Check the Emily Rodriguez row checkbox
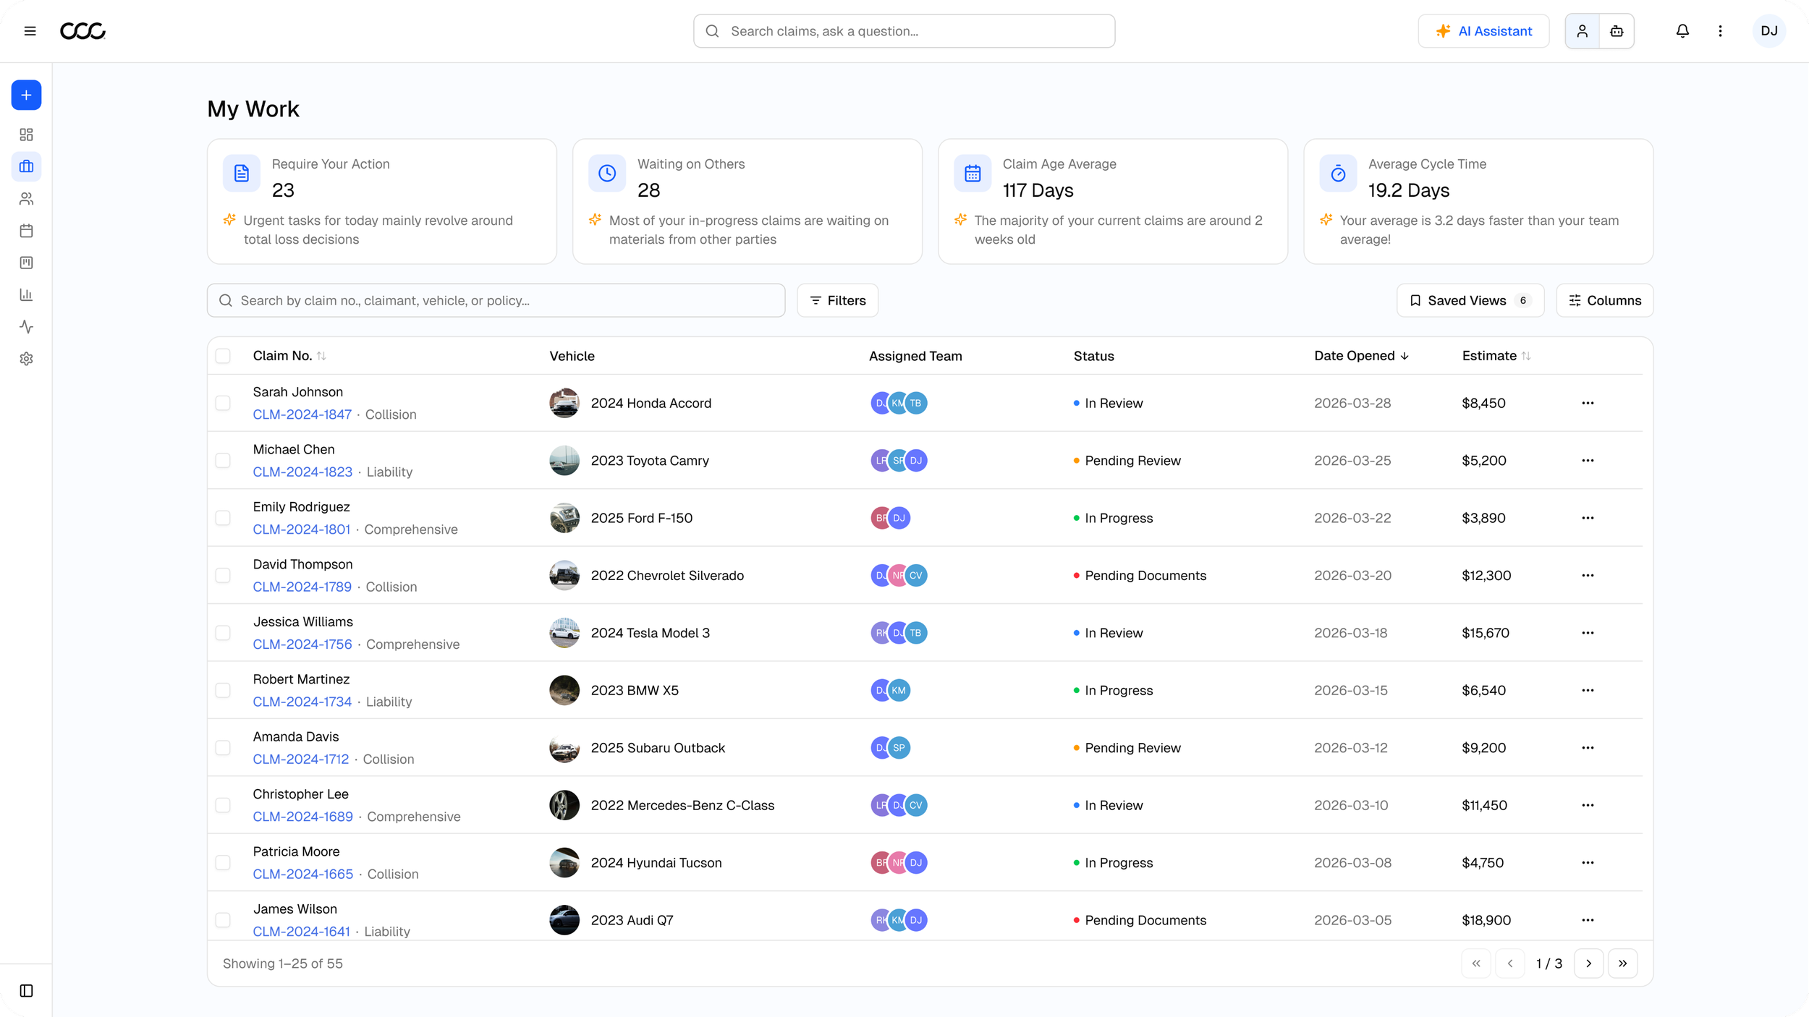 223,518
